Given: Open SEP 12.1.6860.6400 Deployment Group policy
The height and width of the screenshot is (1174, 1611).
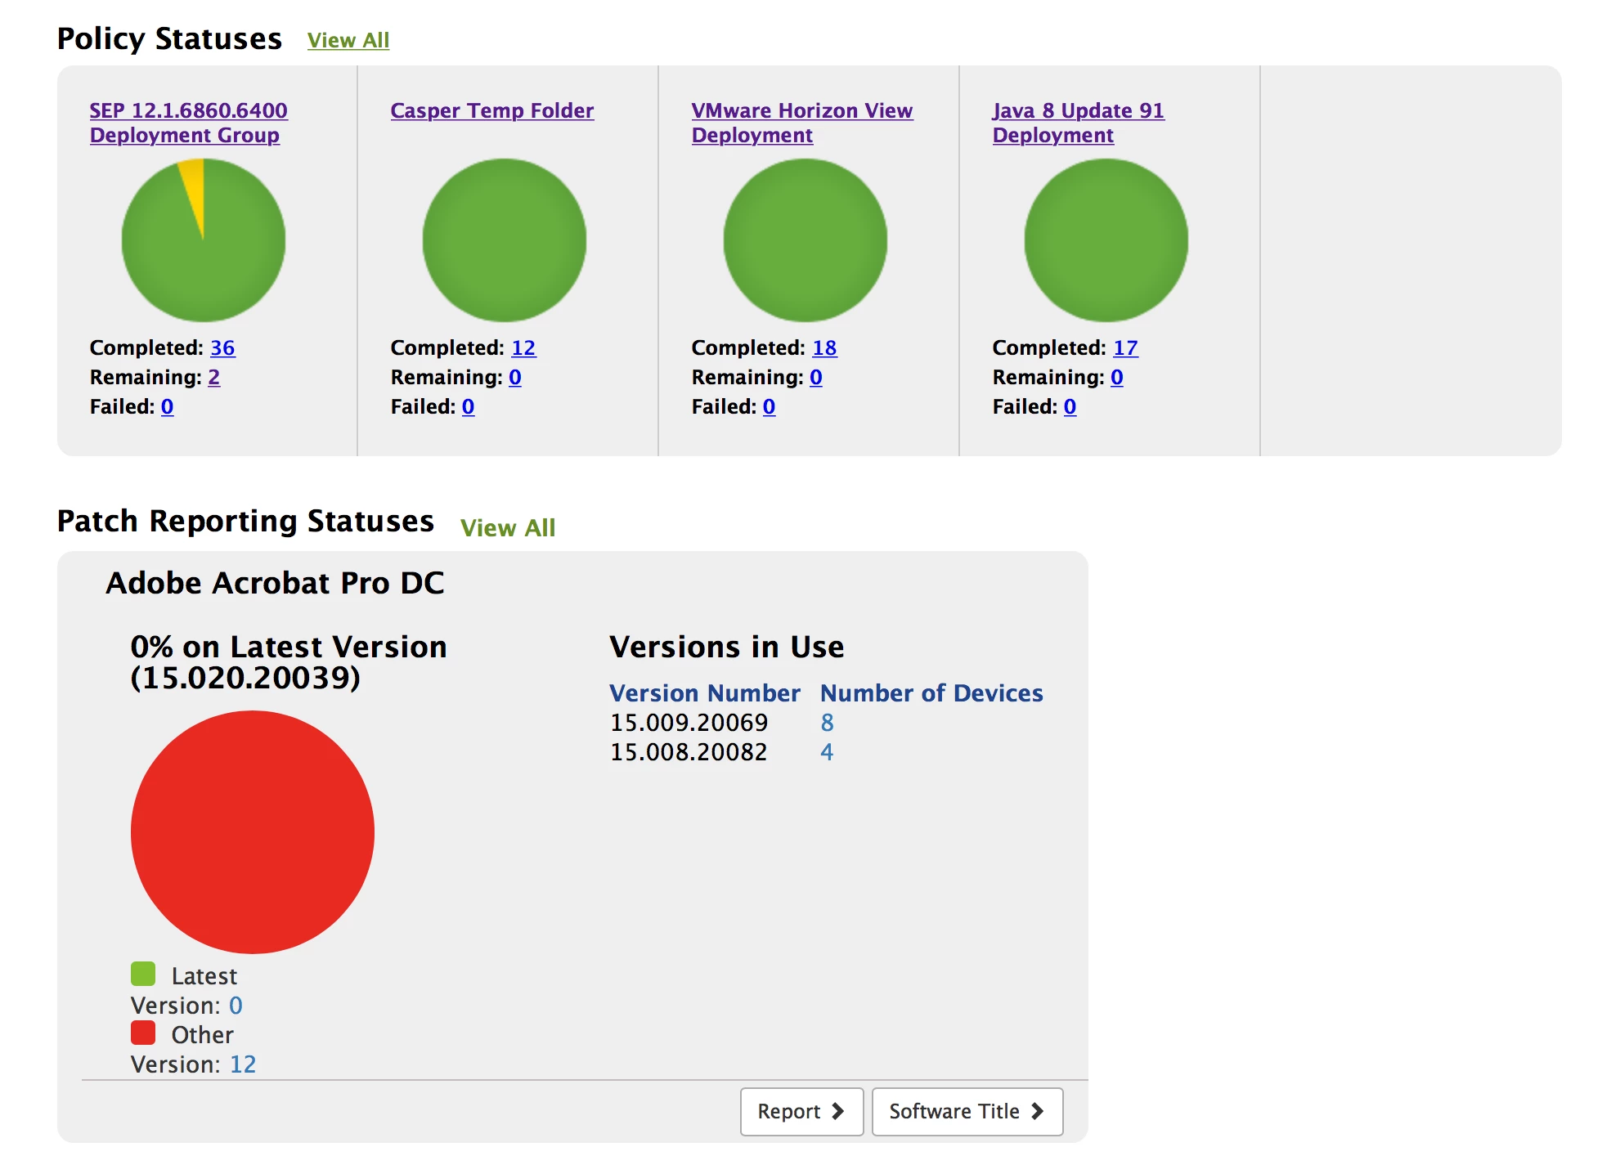Looking at the screenshot, I should coord(188,123).
